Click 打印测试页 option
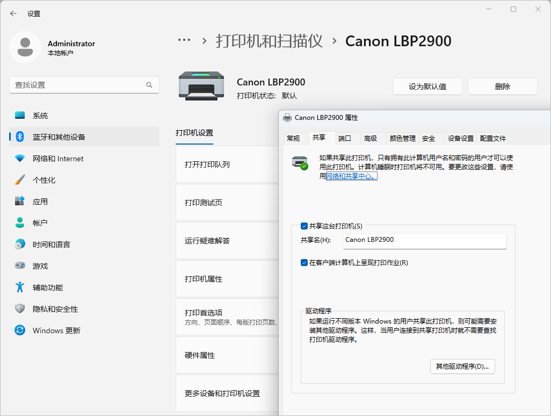This screenshot has height=416, width=551. tap(227, 203)
